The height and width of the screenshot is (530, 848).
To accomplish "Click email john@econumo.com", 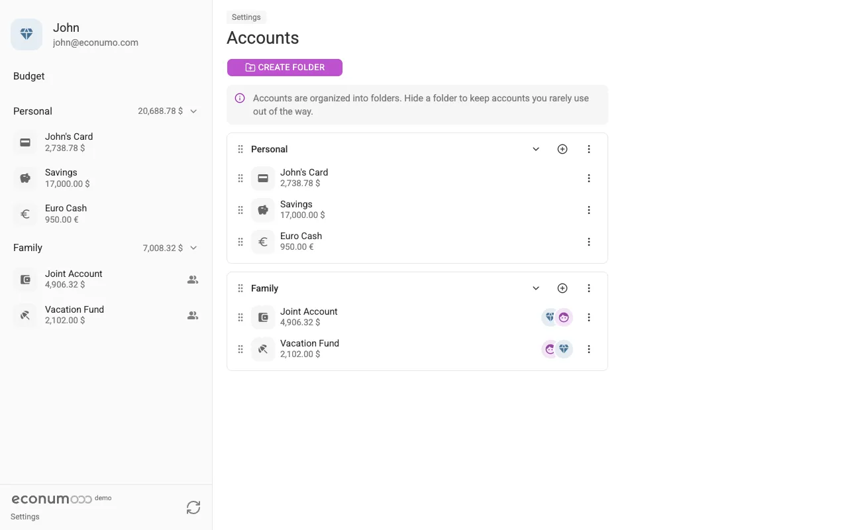I will click(95, 42).
